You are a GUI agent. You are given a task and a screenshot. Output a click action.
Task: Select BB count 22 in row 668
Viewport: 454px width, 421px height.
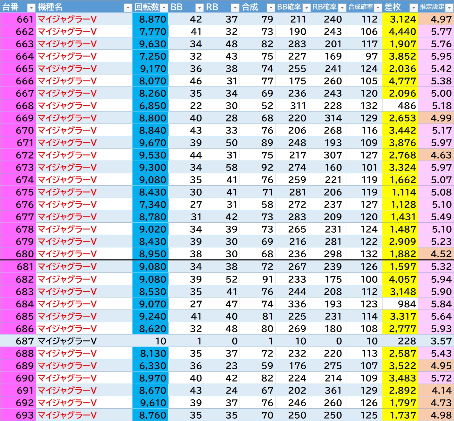(x=186, y=106)
